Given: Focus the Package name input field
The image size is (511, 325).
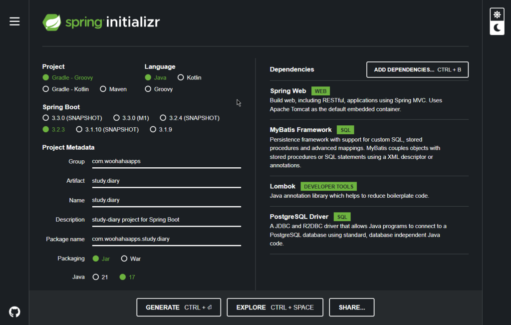Looking at the screenshot, I should 167,239.
